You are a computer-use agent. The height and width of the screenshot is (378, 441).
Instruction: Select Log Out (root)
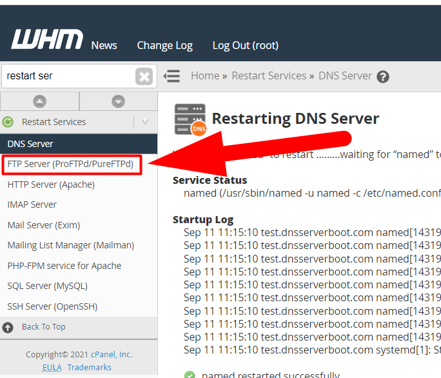(246, 46)
